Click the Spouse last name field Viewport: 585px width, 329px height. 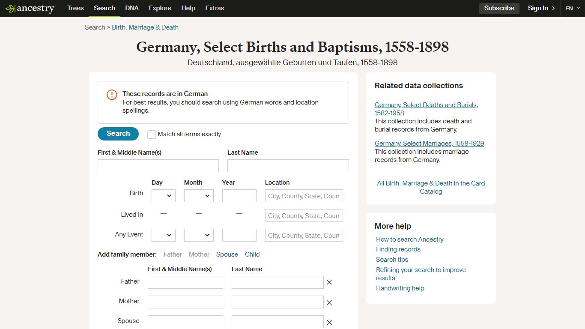[x=278, y=322]
